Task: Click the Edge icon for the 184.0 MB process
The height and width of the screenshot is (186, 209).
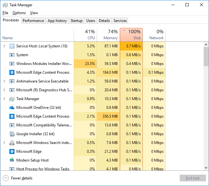Action: [12, 72]
